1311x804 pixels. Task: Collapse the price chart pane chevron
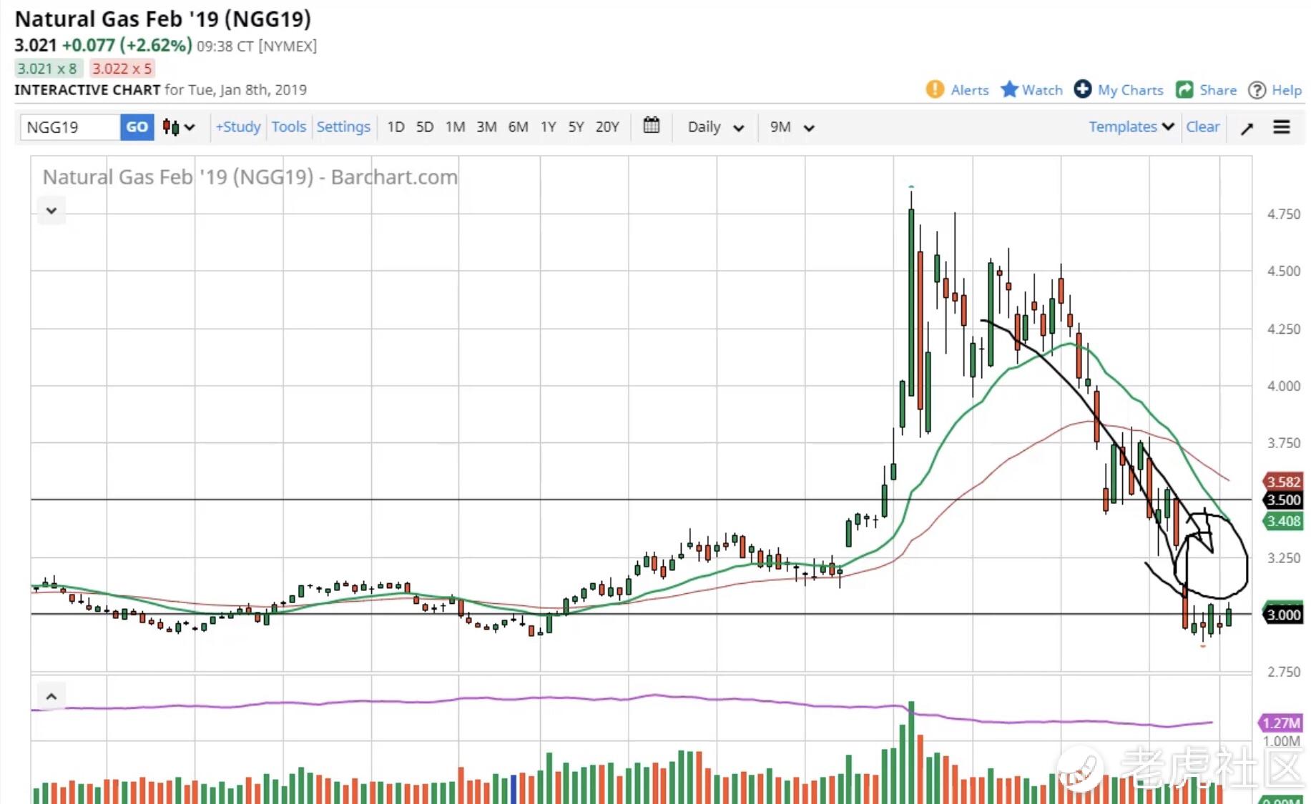(x=51, y=211)
